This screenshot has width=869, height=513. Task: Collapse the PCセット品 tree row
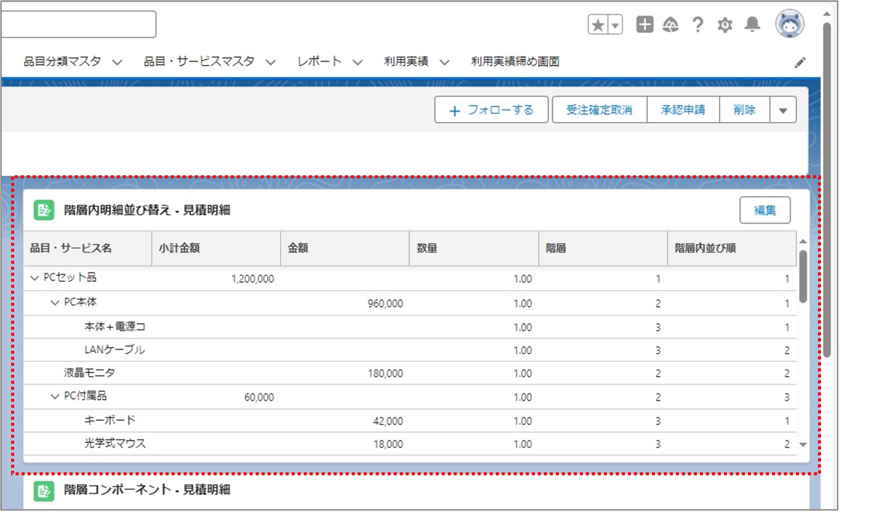click(x=35, y=278)
